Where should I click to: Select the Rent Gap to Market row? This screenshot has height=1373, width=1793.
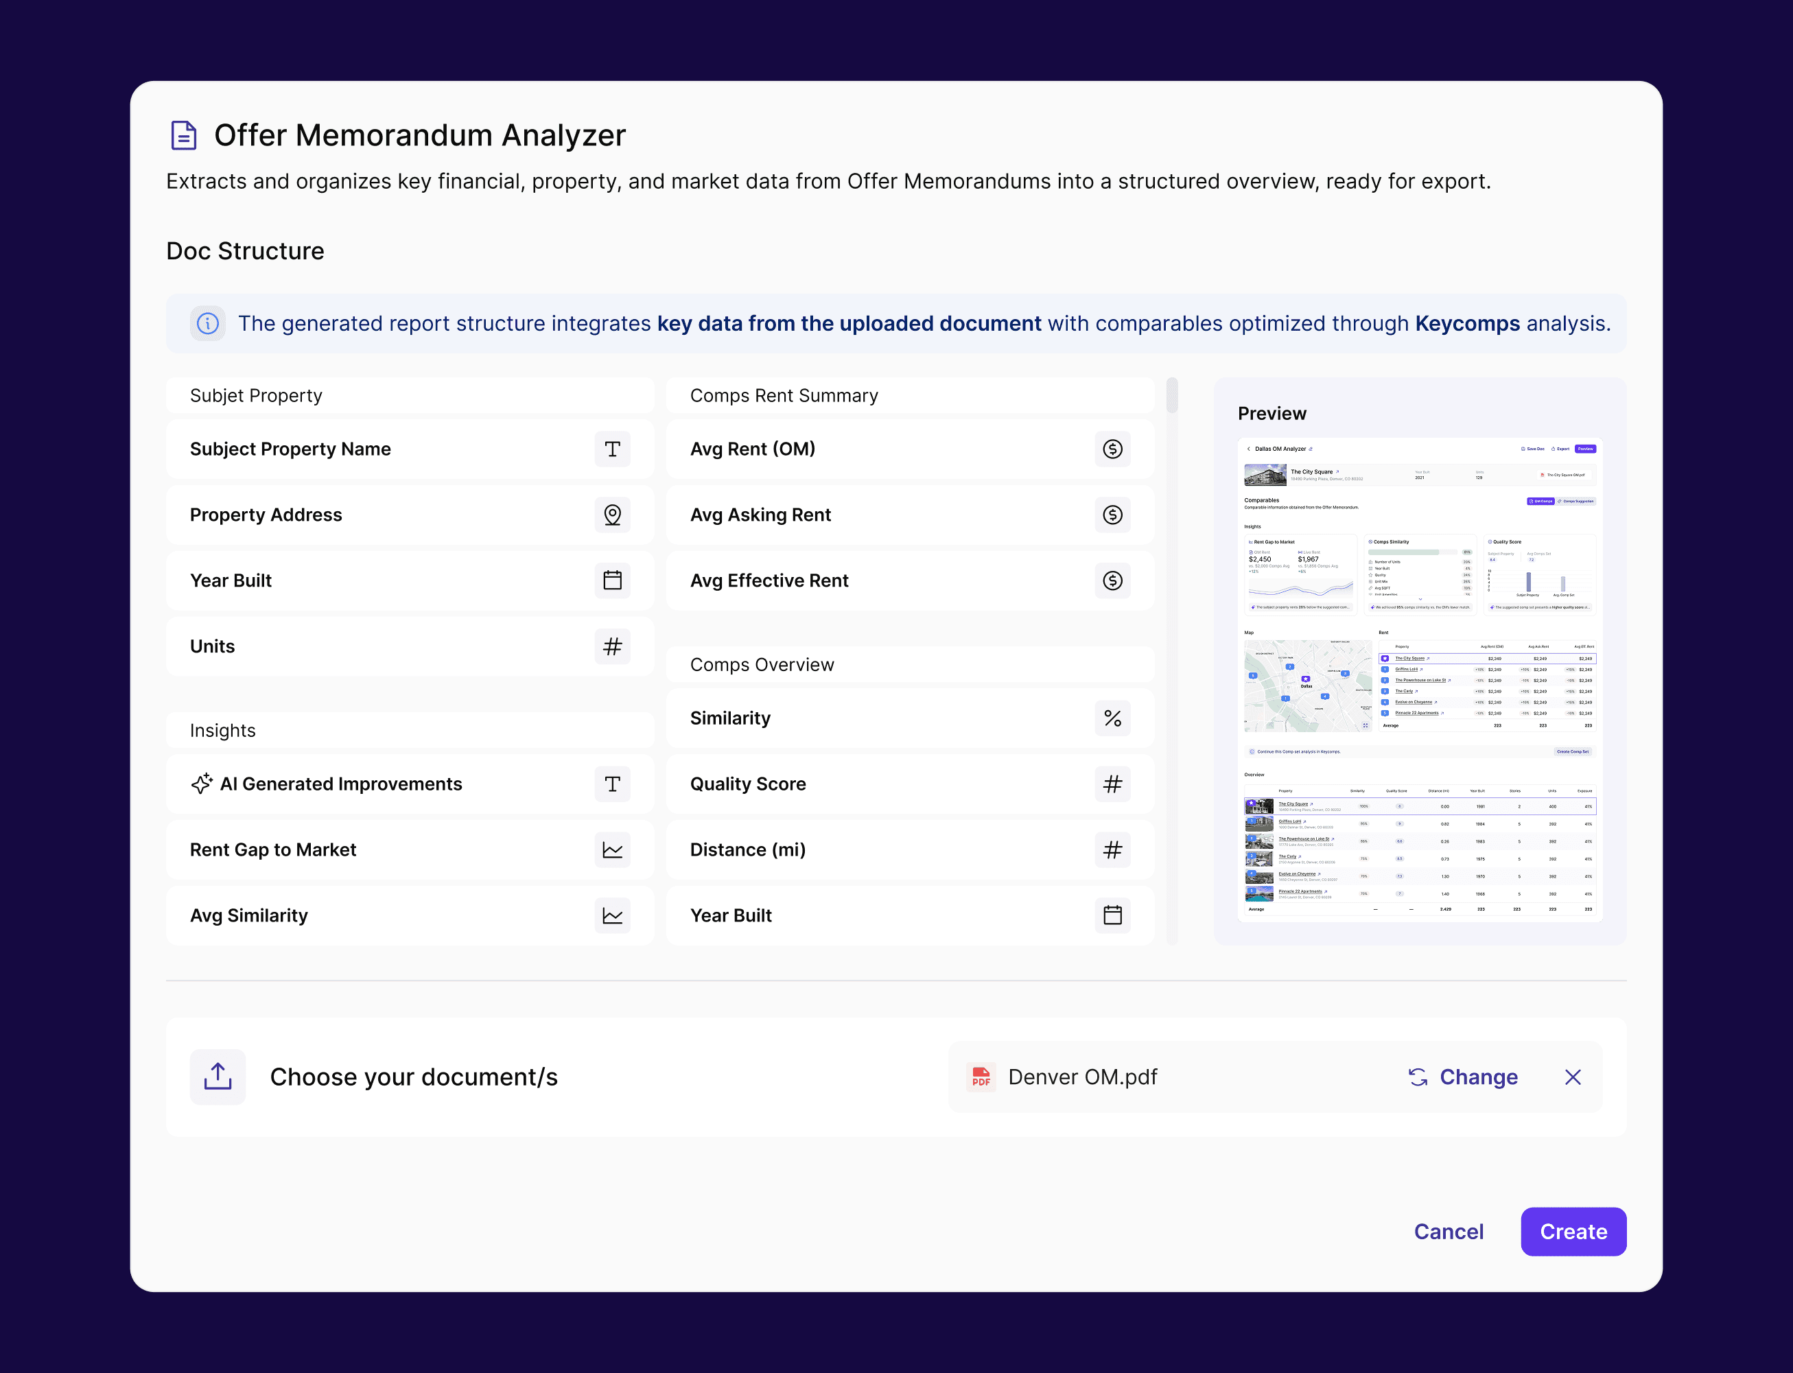click(x=410, y=850)
